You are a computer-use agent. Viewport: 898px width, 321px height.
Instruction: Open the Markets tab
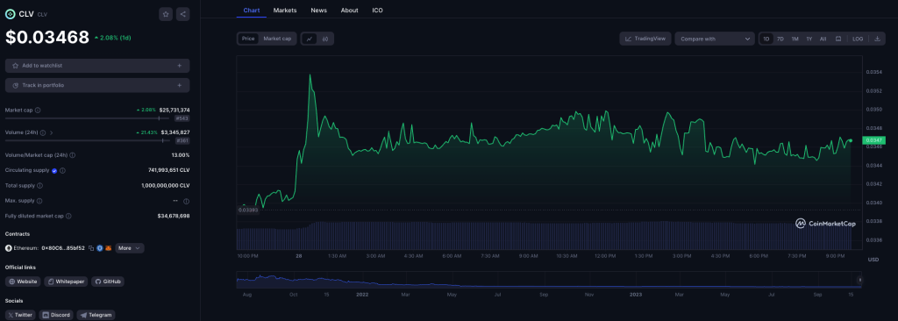coord(285,11)
